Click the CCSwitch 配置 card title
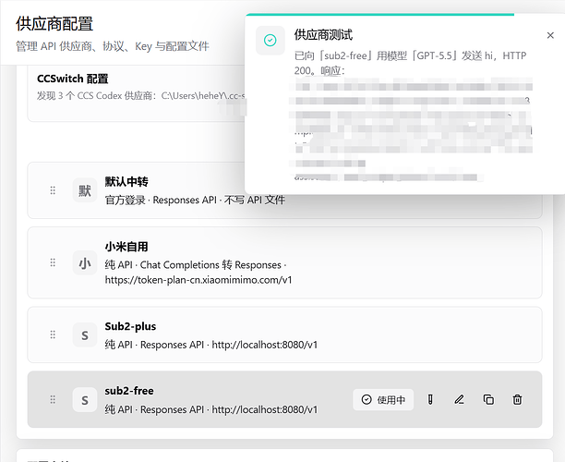The width and height of the screenshot is (565, 462). click(73, 79)
